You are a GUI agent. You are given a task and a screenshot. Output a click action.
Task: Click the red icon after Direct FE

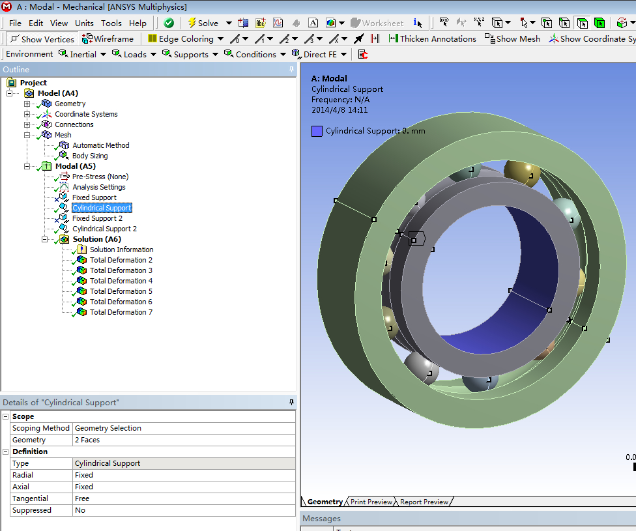pyautogui.click(x=363, y=54)
